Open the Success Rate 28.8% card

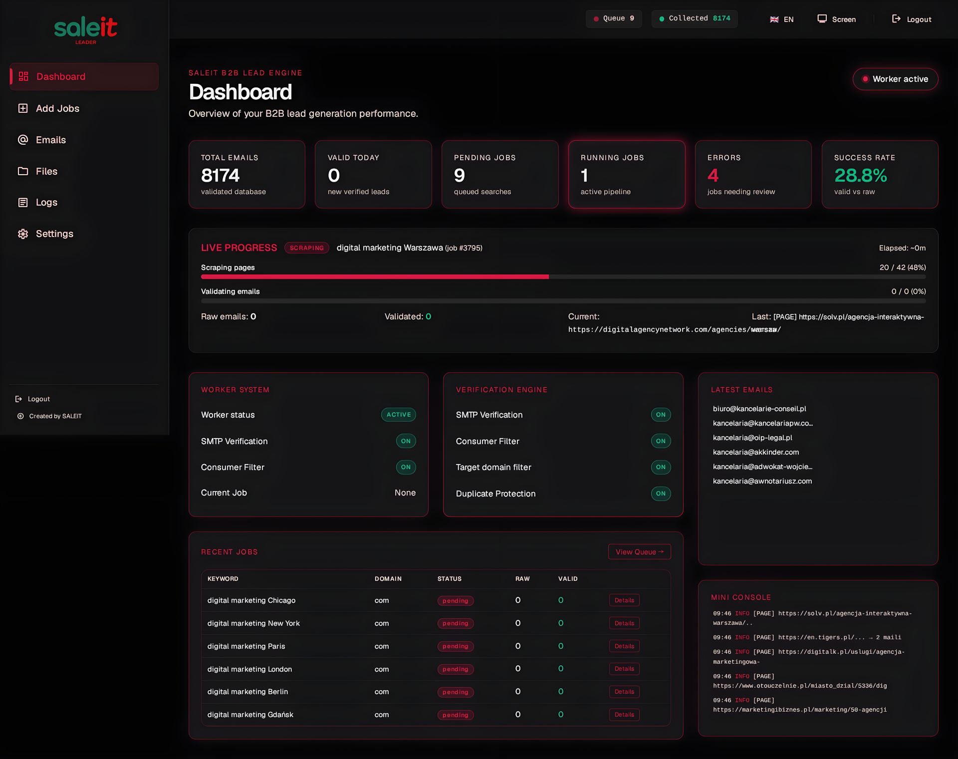(x=880, y=174)
